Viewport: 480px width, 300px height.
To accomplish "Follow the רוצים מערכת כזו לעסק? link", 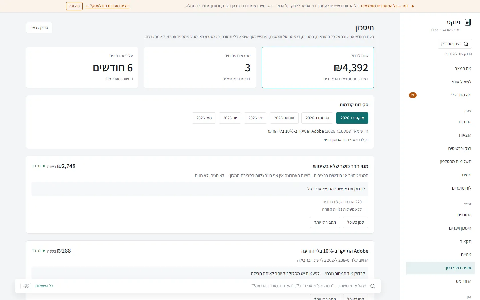I will [x=107, y=6].
